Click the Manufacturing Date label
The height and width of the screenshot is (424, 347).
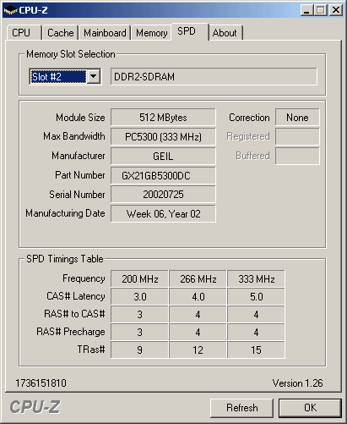[x=65, y=213]
